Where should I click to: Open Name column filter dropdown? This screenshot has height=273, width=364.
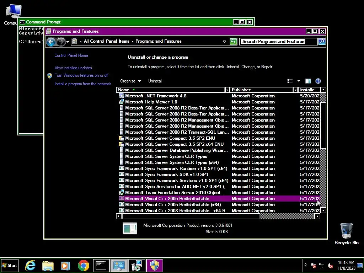[x=227, y=90]
